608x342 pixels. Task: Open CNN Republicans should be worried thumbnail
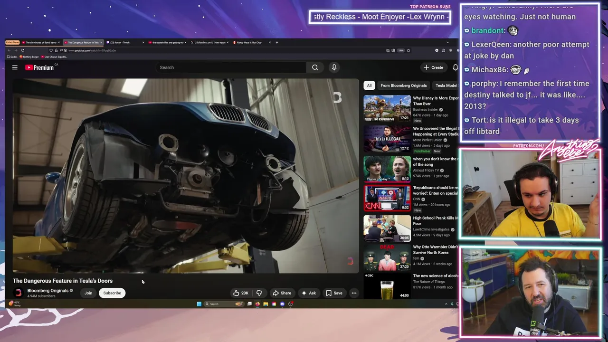coord(387,198)
